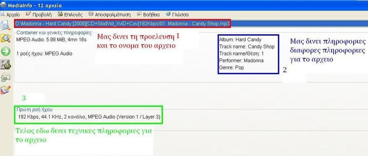Click the 'MPEG Audio: 5.88 MiB, 4mn 16s' text

coord(51,40)
